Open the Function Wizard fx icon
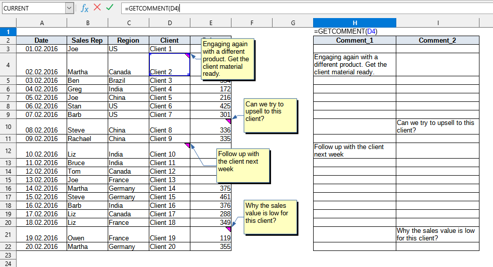Viewport: 493px width, 267px height. [85, 8]
